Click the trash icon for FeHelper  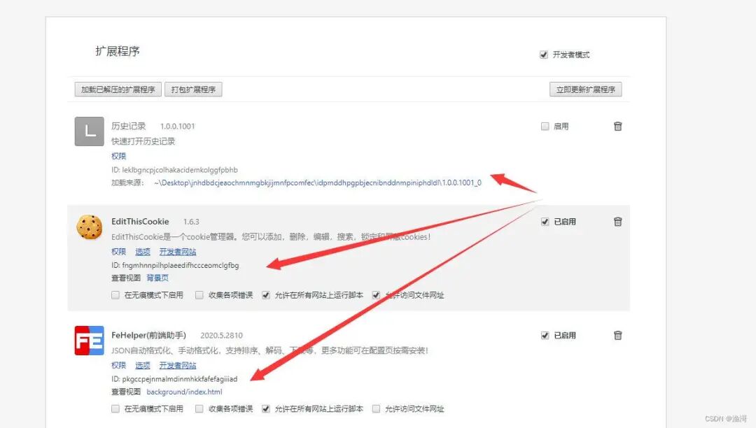617,335
